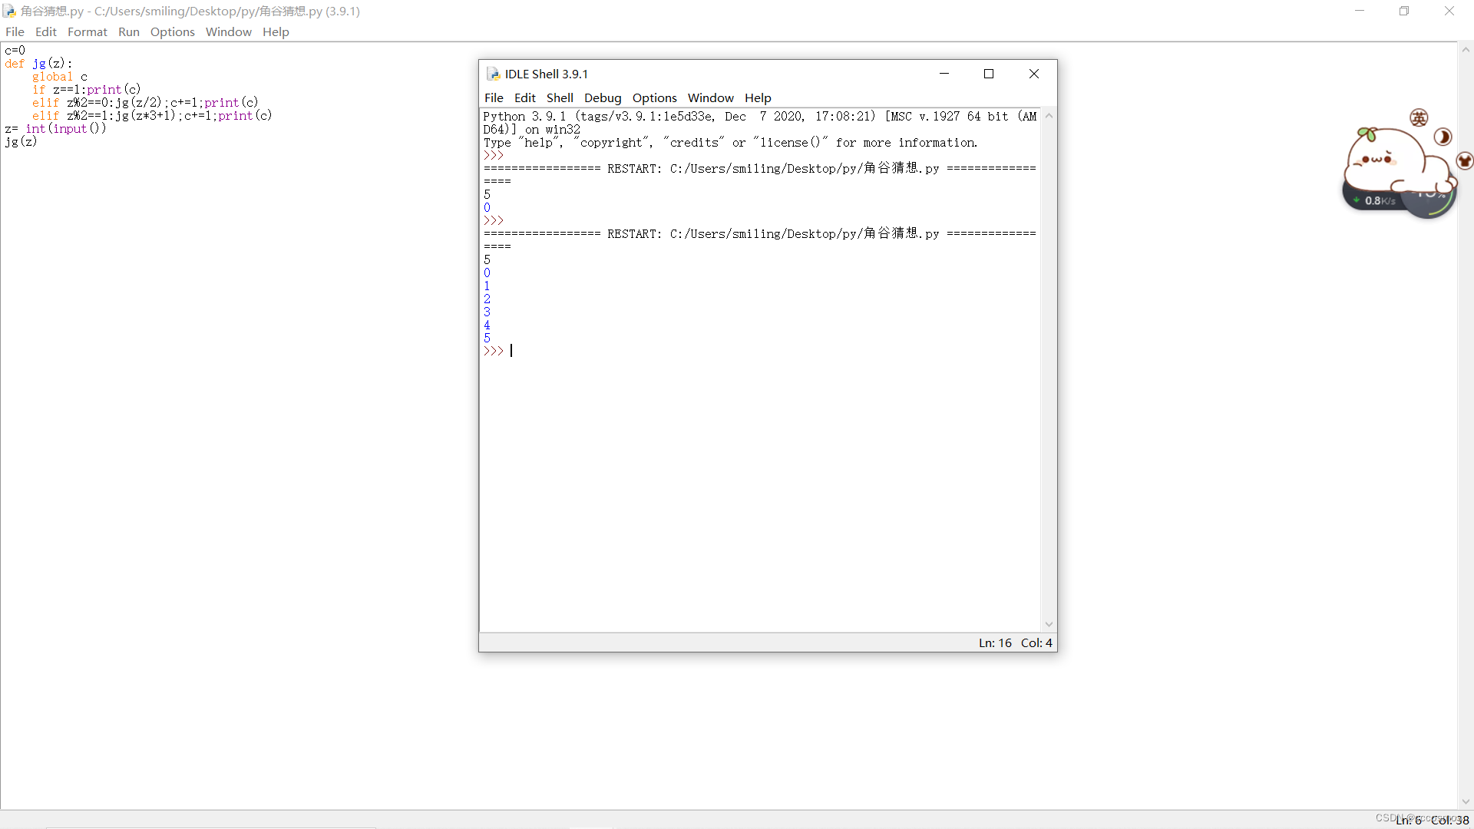Open File menu in IDLE Shell
Image resolution: width=1474 pixels, height=829 pixels.
[x=494, y=97]
